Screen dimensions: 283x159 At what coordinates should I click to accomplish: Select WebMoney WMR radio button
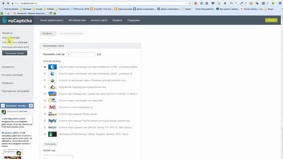[x=45, y=67]
